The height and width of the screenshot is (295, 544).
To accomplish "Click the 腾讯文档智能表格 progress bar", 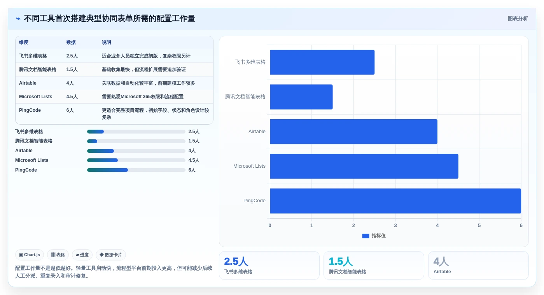I will pyautogui.click(x=136, y=141).
